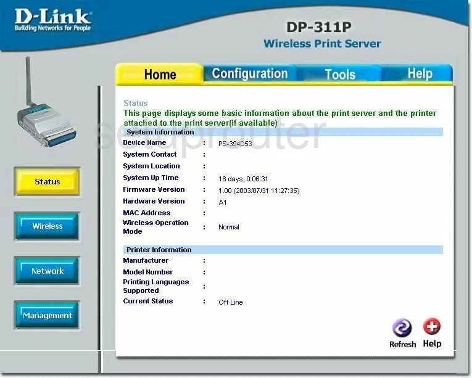This screenshot has height=378, width=472.
Task: Click the MAC Address label
Action: coord(147,213)
